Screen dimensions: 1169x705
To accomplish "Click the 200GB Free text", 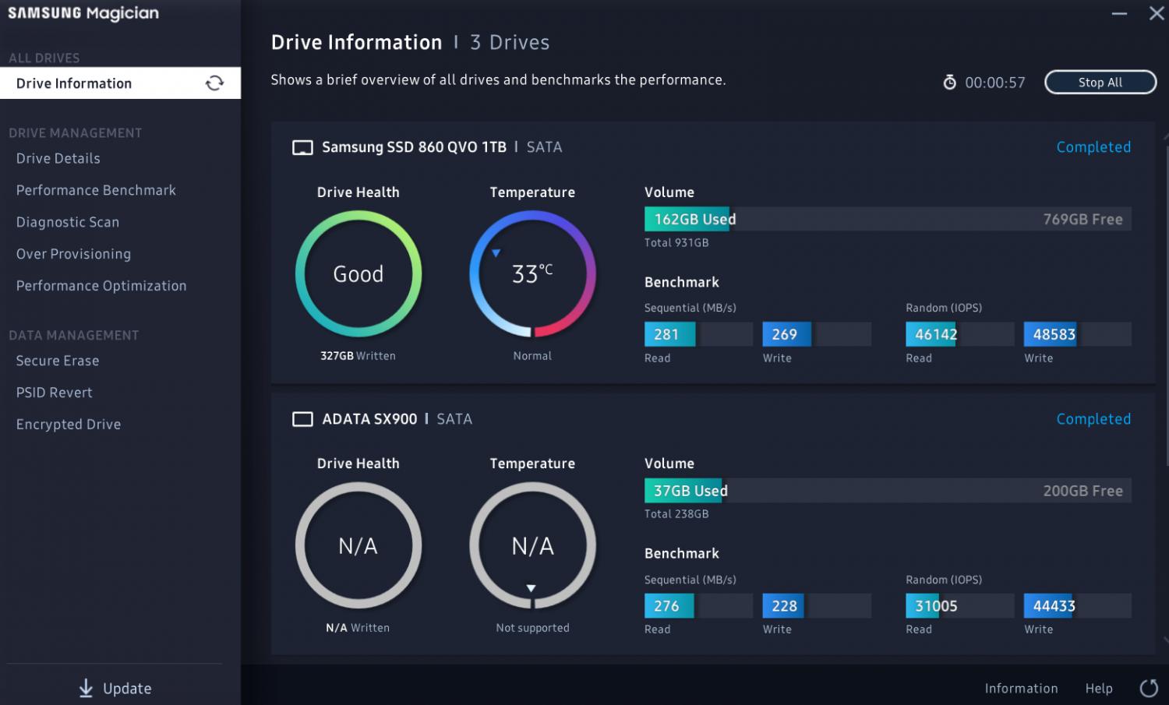I will click(1083, 491).
